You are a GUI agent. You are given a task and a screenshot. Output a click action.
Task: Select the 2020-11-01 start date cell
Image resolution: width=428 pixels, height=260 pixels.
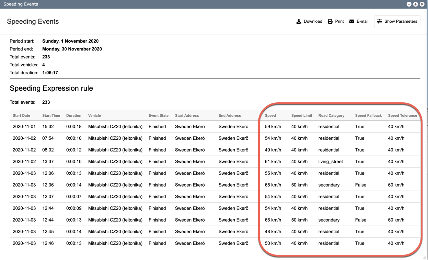point(24,127)
